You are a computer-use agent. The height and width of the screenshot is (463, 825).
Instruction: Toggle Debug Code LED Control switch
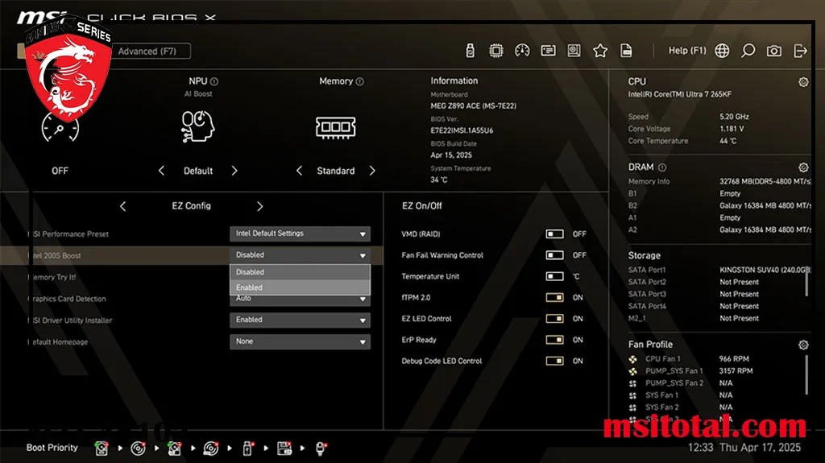pyautogui.click(x=554, y=361)
